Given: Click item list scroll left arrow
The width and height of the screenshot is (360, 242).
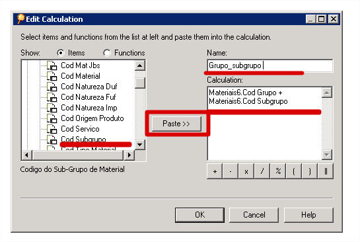Looking at the screenshot, I should (27, 155).
